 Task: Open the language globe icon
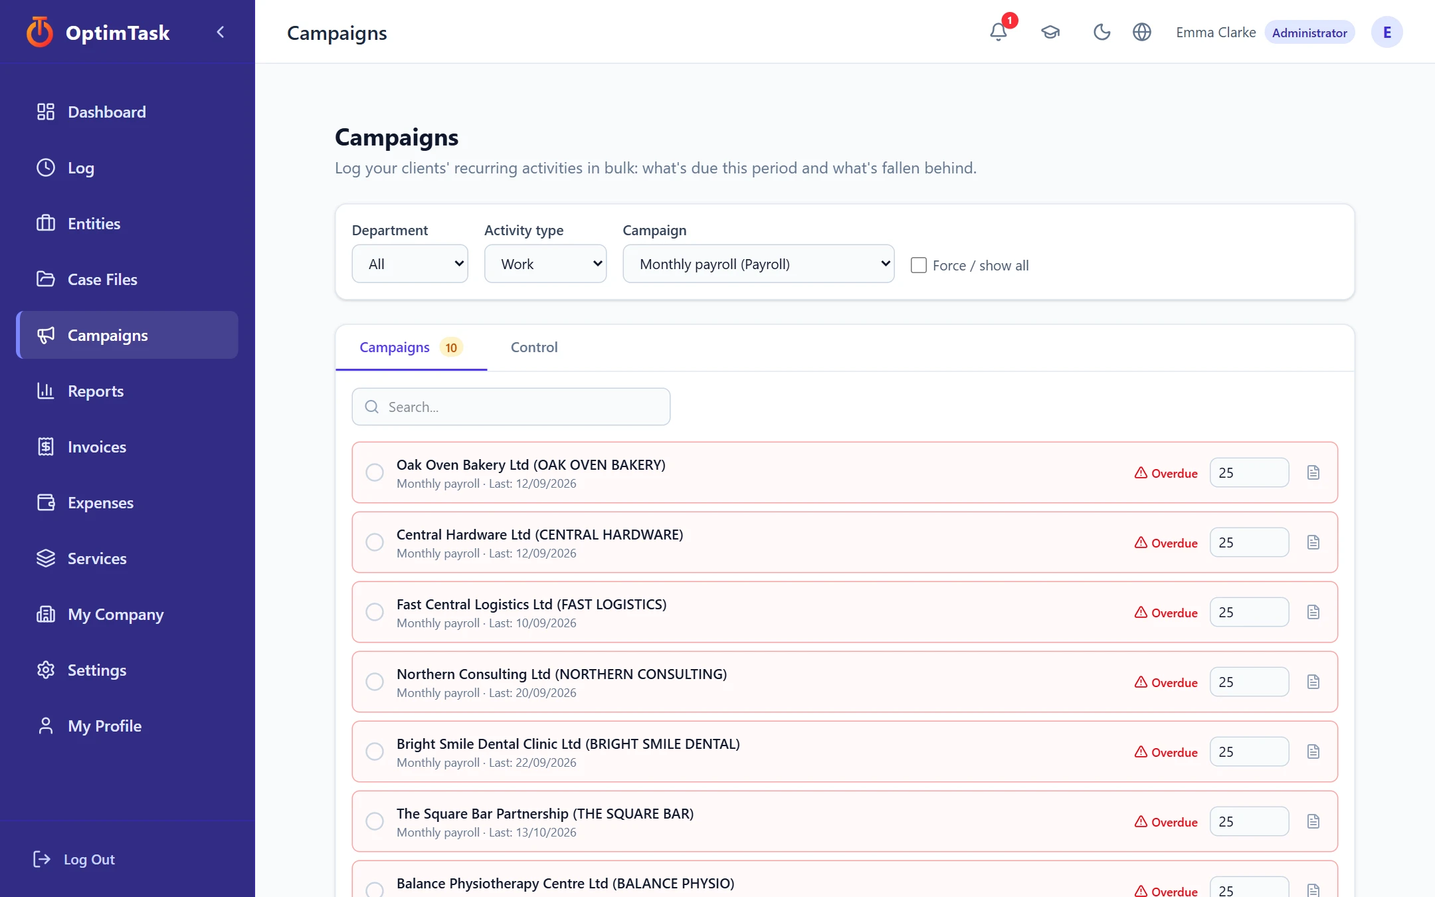1142,32
